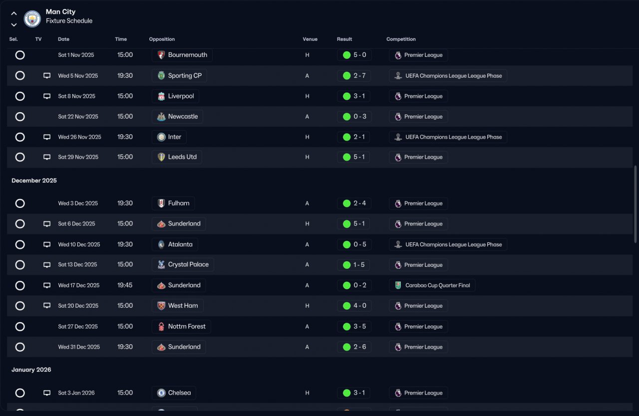Click the Fixture Schedule subtitle text
Image resolution: width=639 pixels, height=416 pixels.
[x=69, y=21]
